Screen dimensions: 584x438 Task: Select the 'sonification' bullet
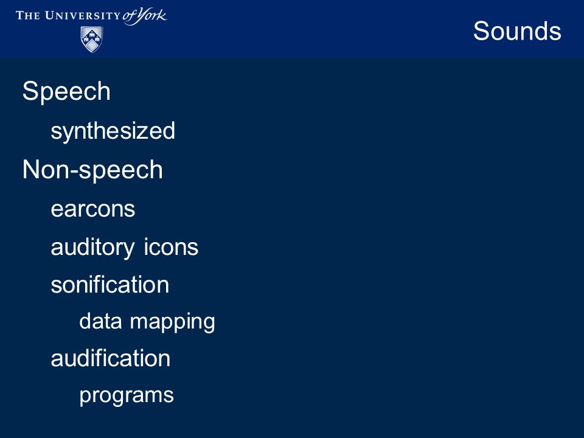(110, 285)
